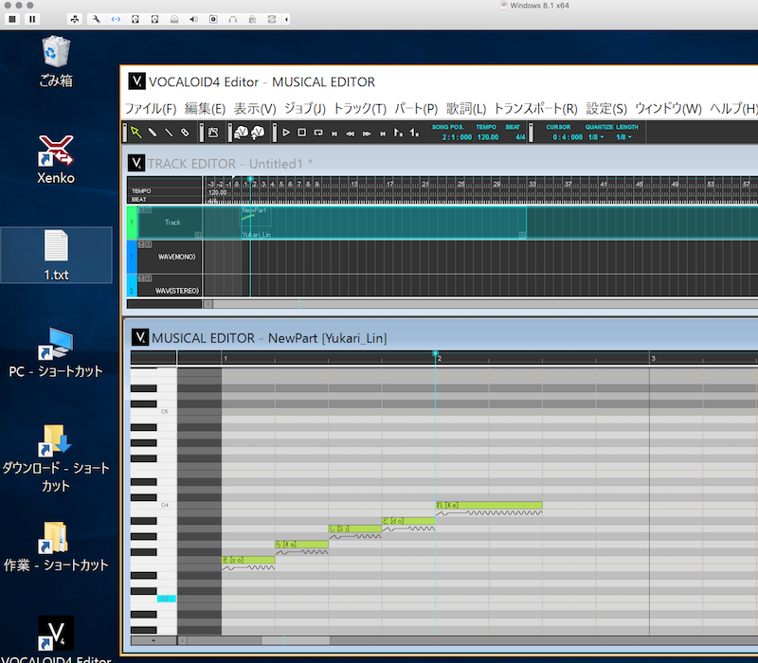Open the ファイル(F) menu

click(151, 108)
